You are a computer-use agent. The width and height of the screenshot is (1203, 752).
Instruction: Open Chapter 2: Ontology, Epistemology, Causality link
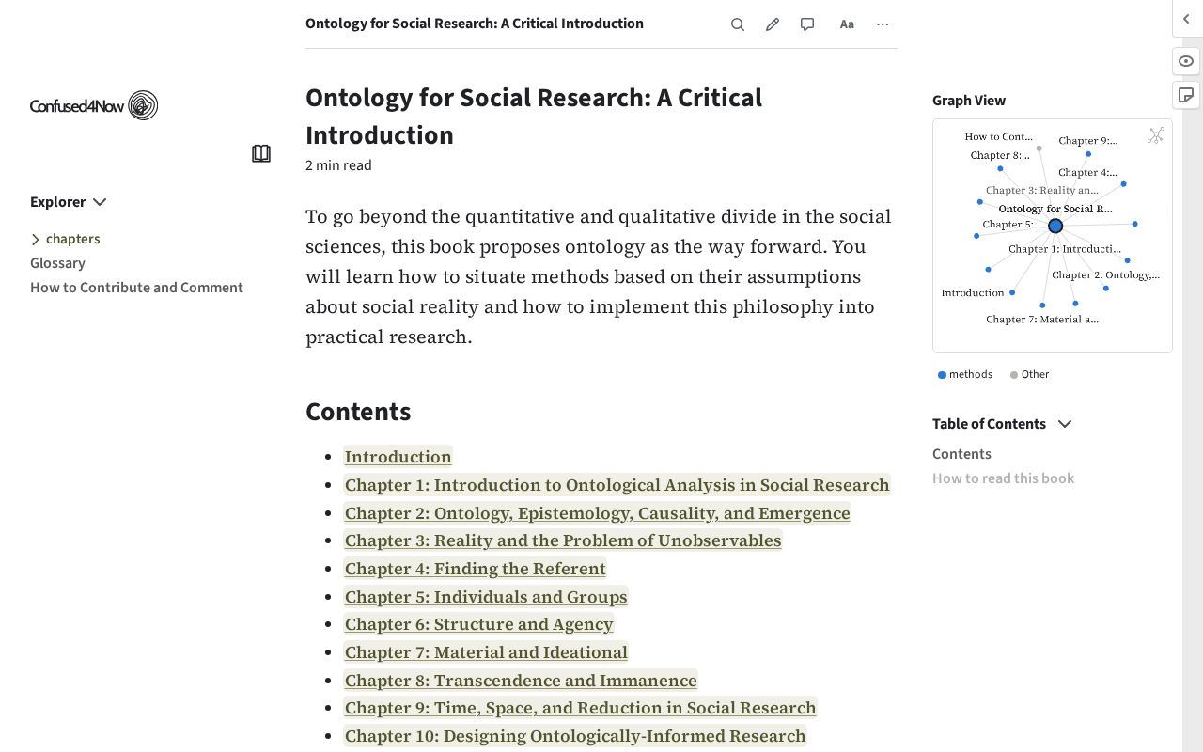(x=597, y=513)
